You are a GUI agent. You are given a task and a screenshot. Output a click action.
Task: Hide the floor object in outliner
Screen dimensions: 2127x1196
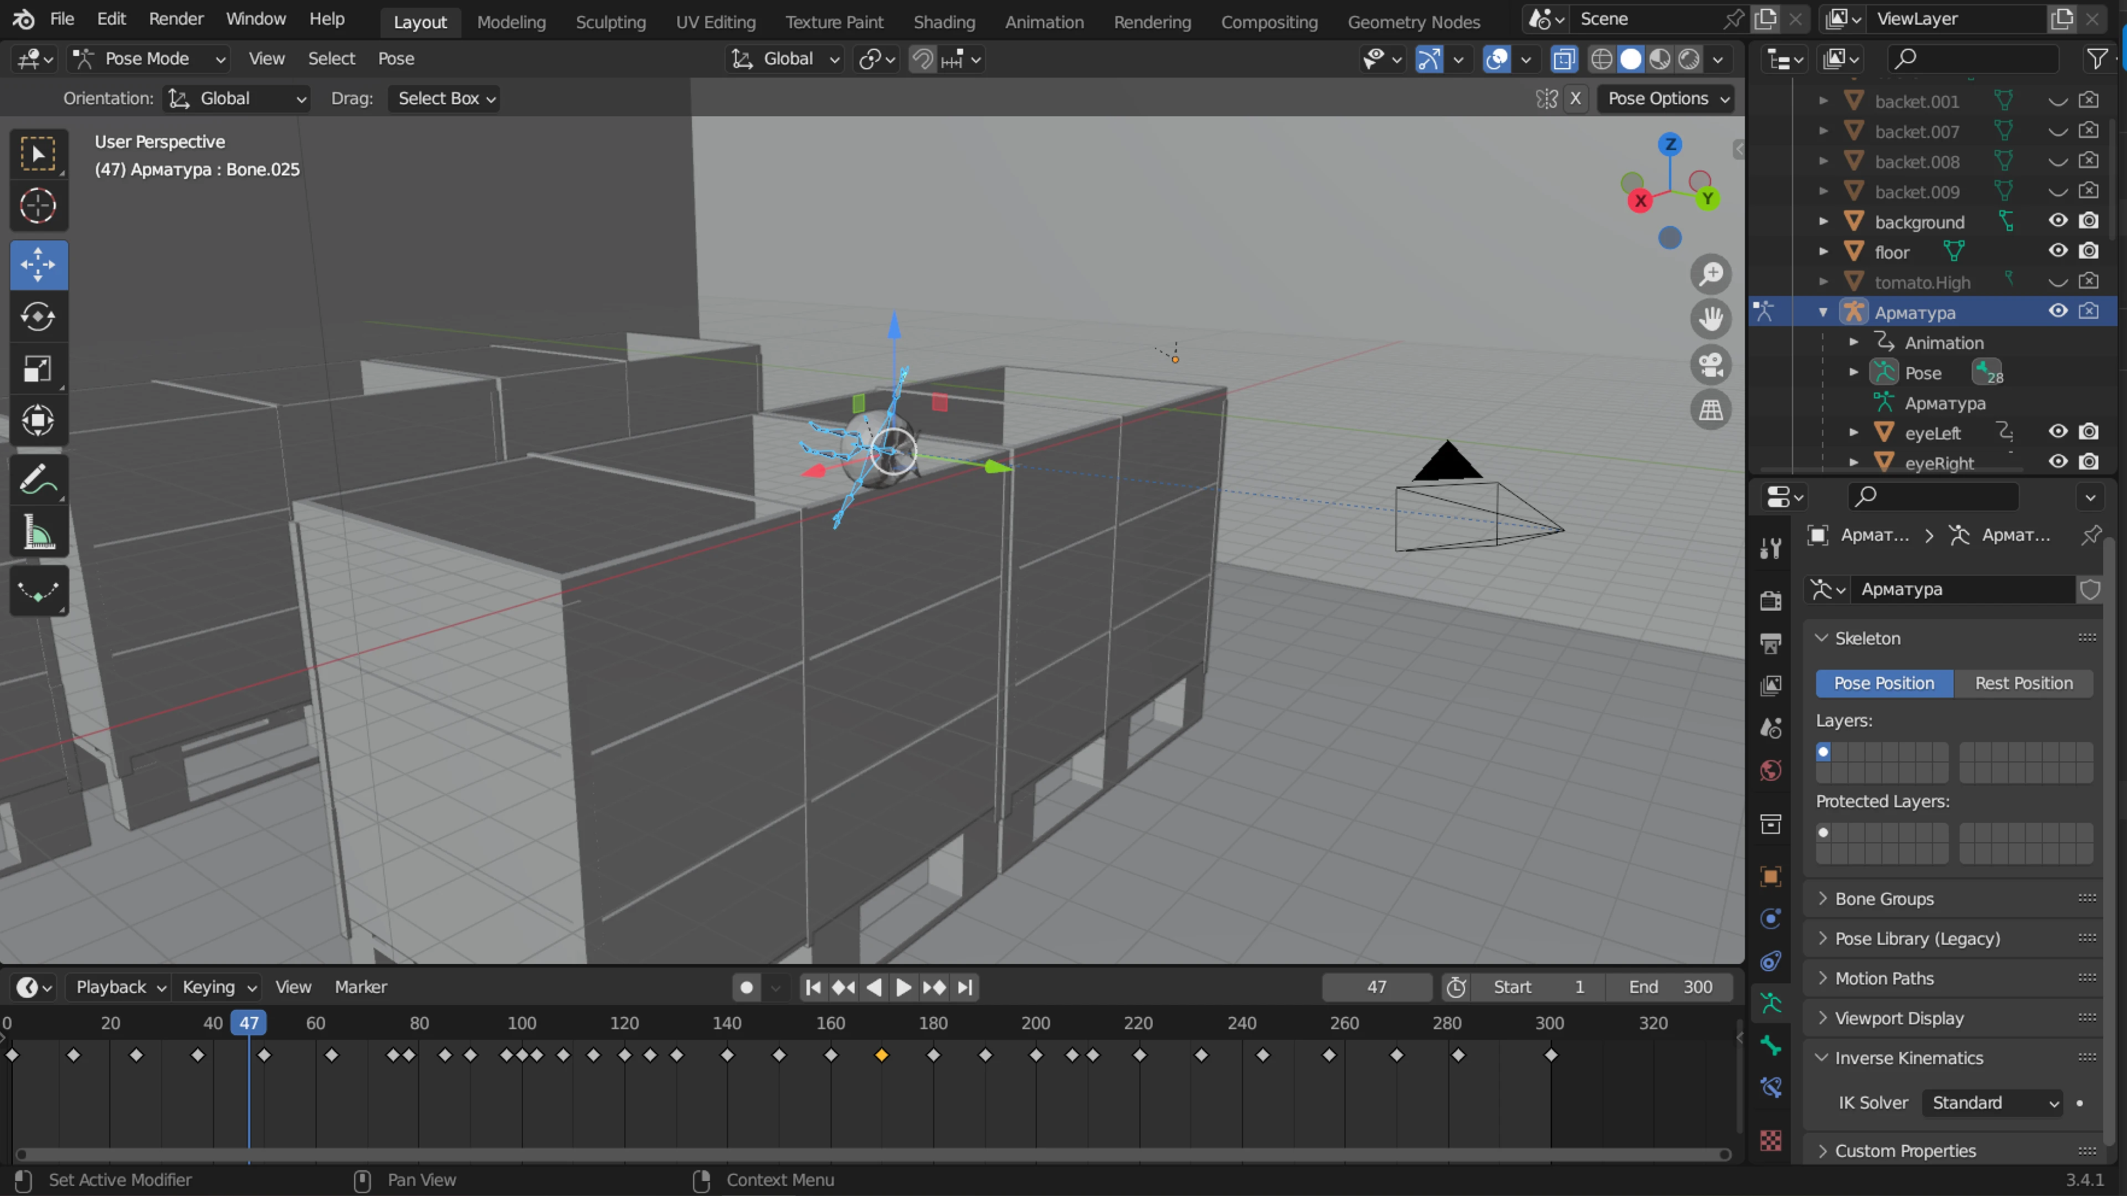(x=2058, y=251)
